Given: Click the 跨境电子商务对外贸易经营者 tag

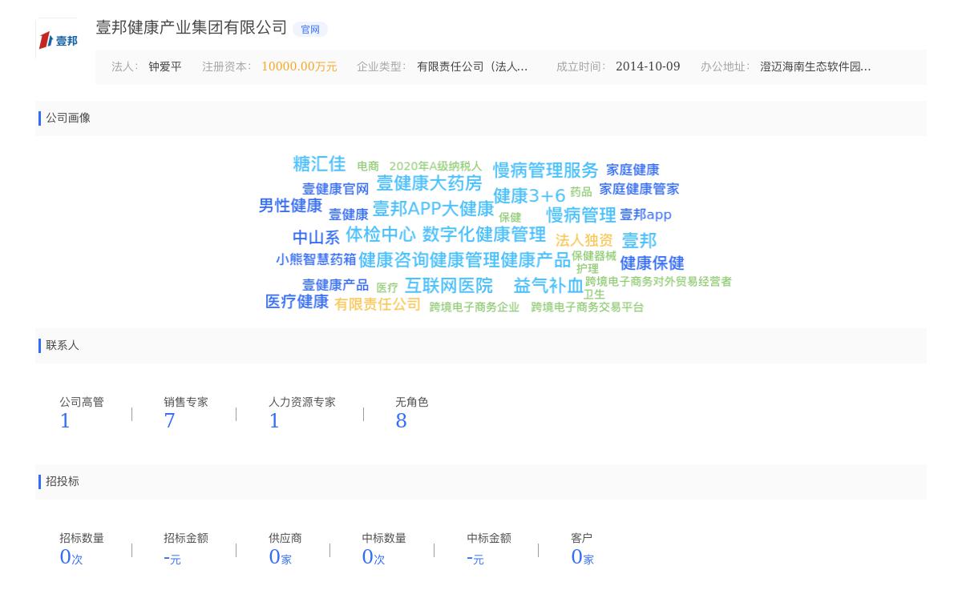Looking at the screenshot, I should (658, 282).
